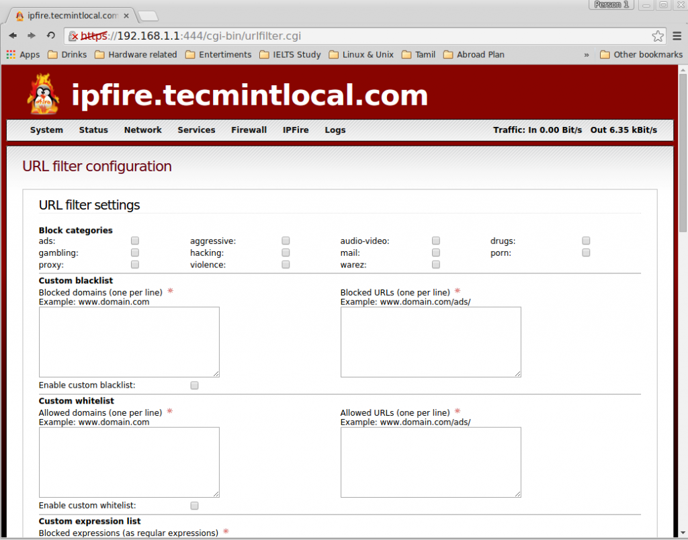Open the Person 1 profile menu

610,5
